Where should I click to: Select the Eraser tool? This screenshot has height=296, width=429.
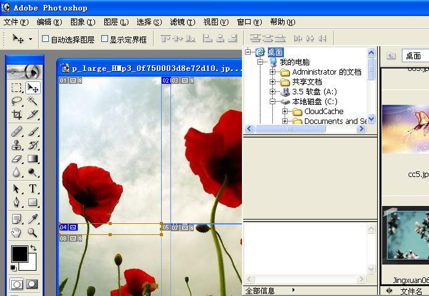[x=17, y=159]
